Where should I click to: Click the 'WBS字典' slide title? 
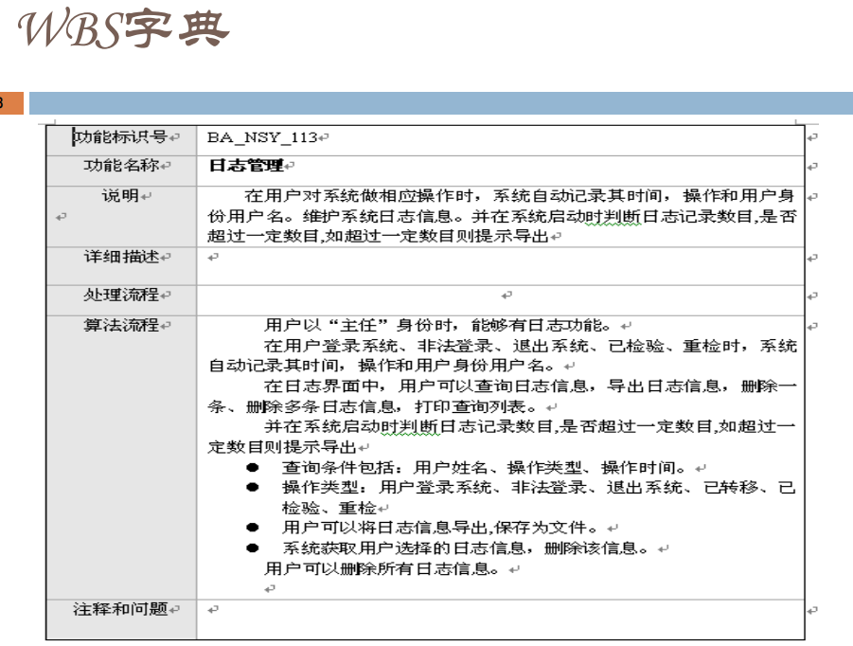coord(123,28)
